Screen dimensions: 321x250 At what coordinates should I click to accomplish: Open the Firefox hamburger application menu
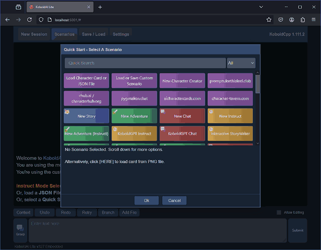click(313, 20)
